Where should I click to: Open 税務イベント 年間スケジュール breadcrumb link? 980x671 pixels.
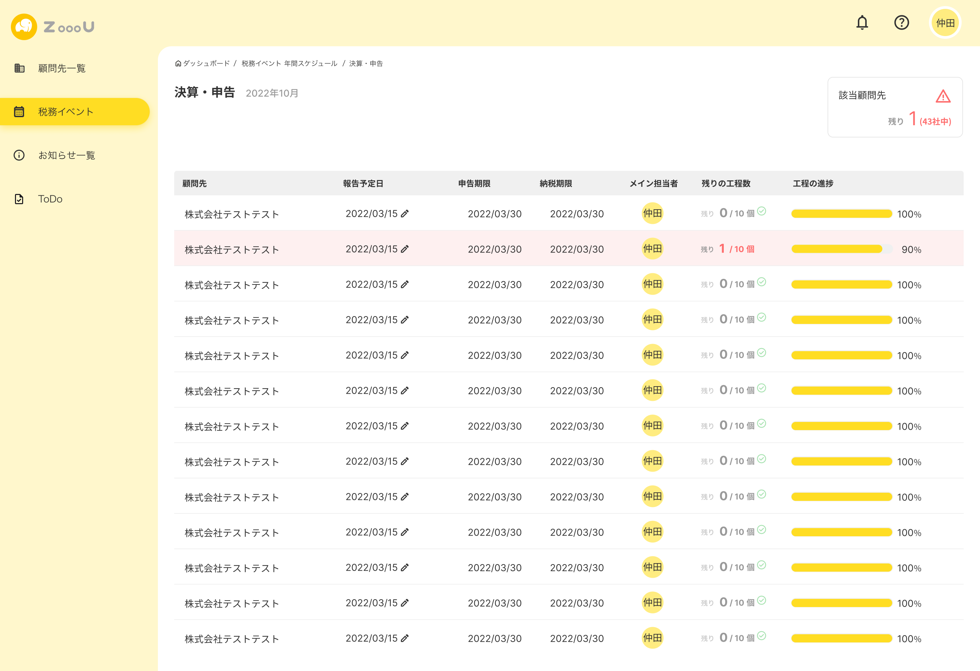pos(289,63)
